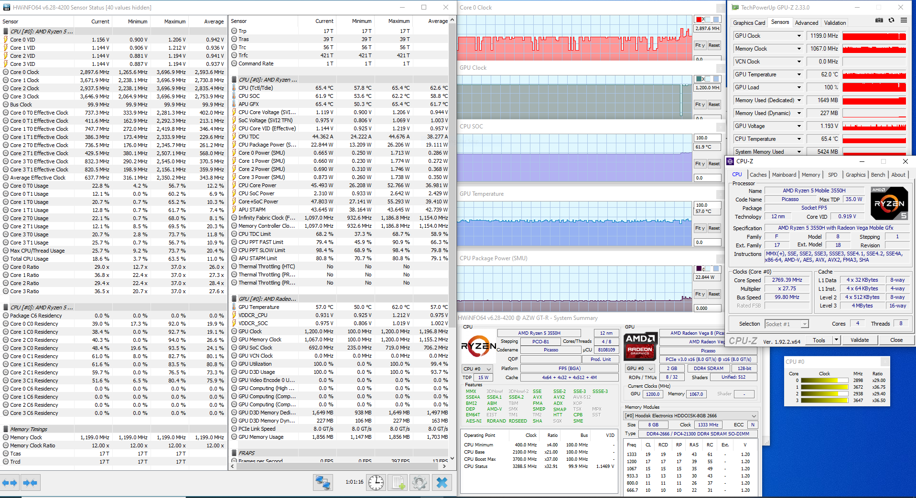Click the icon beside GPU [#0] AMD Radeon header
916x498 pixels.
click(234, 299)
